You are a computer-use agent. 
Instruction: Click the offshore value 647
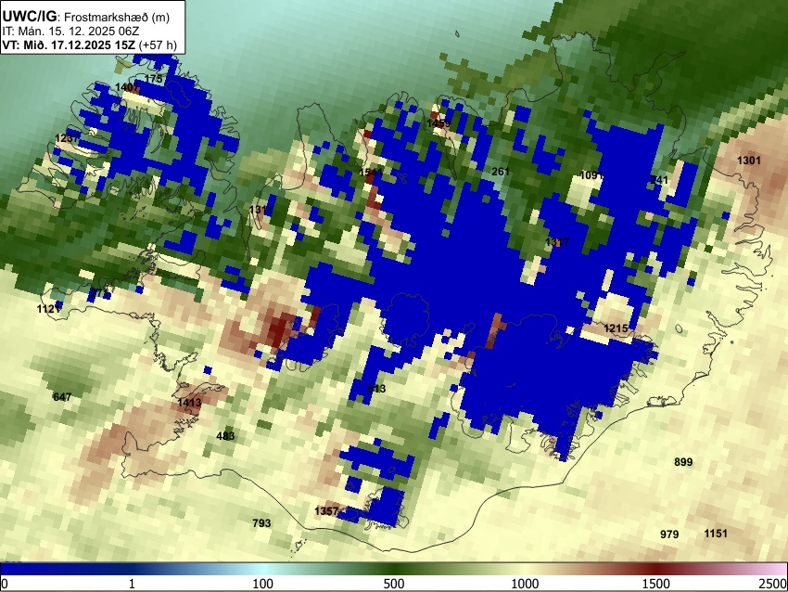pyautogui.click(x=62, y=397)
